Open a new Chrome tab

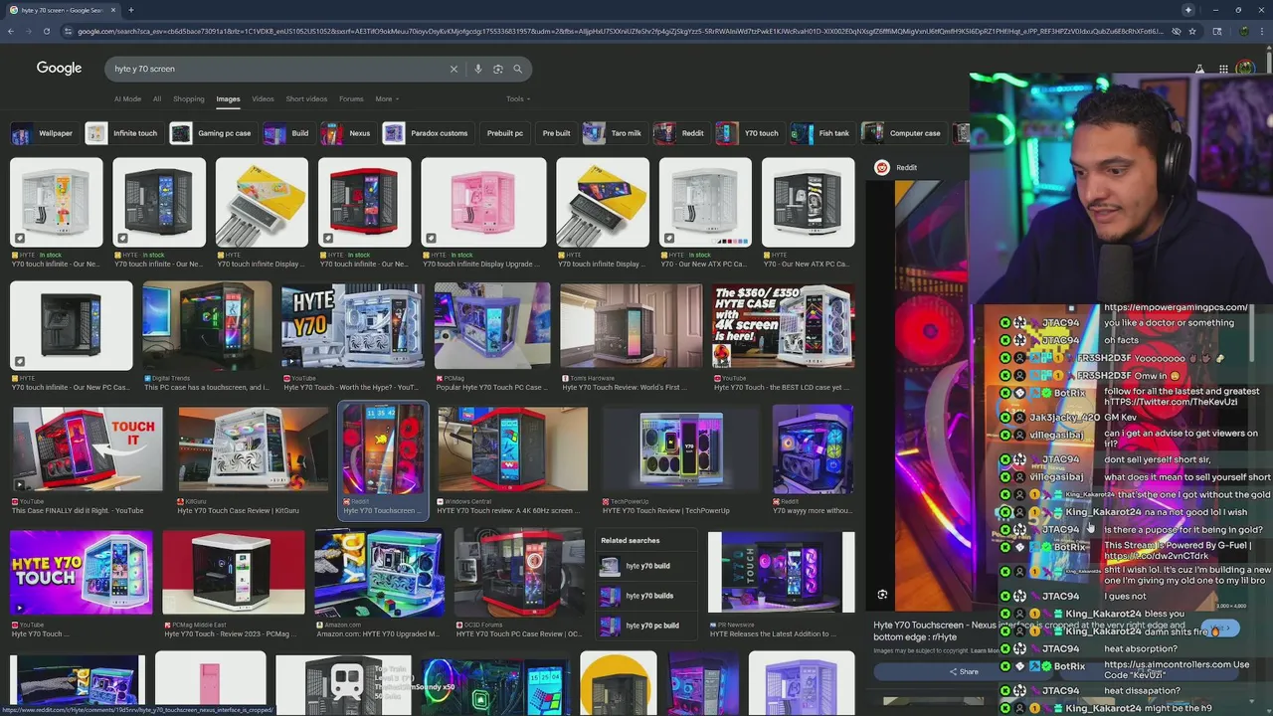point(130,10)
